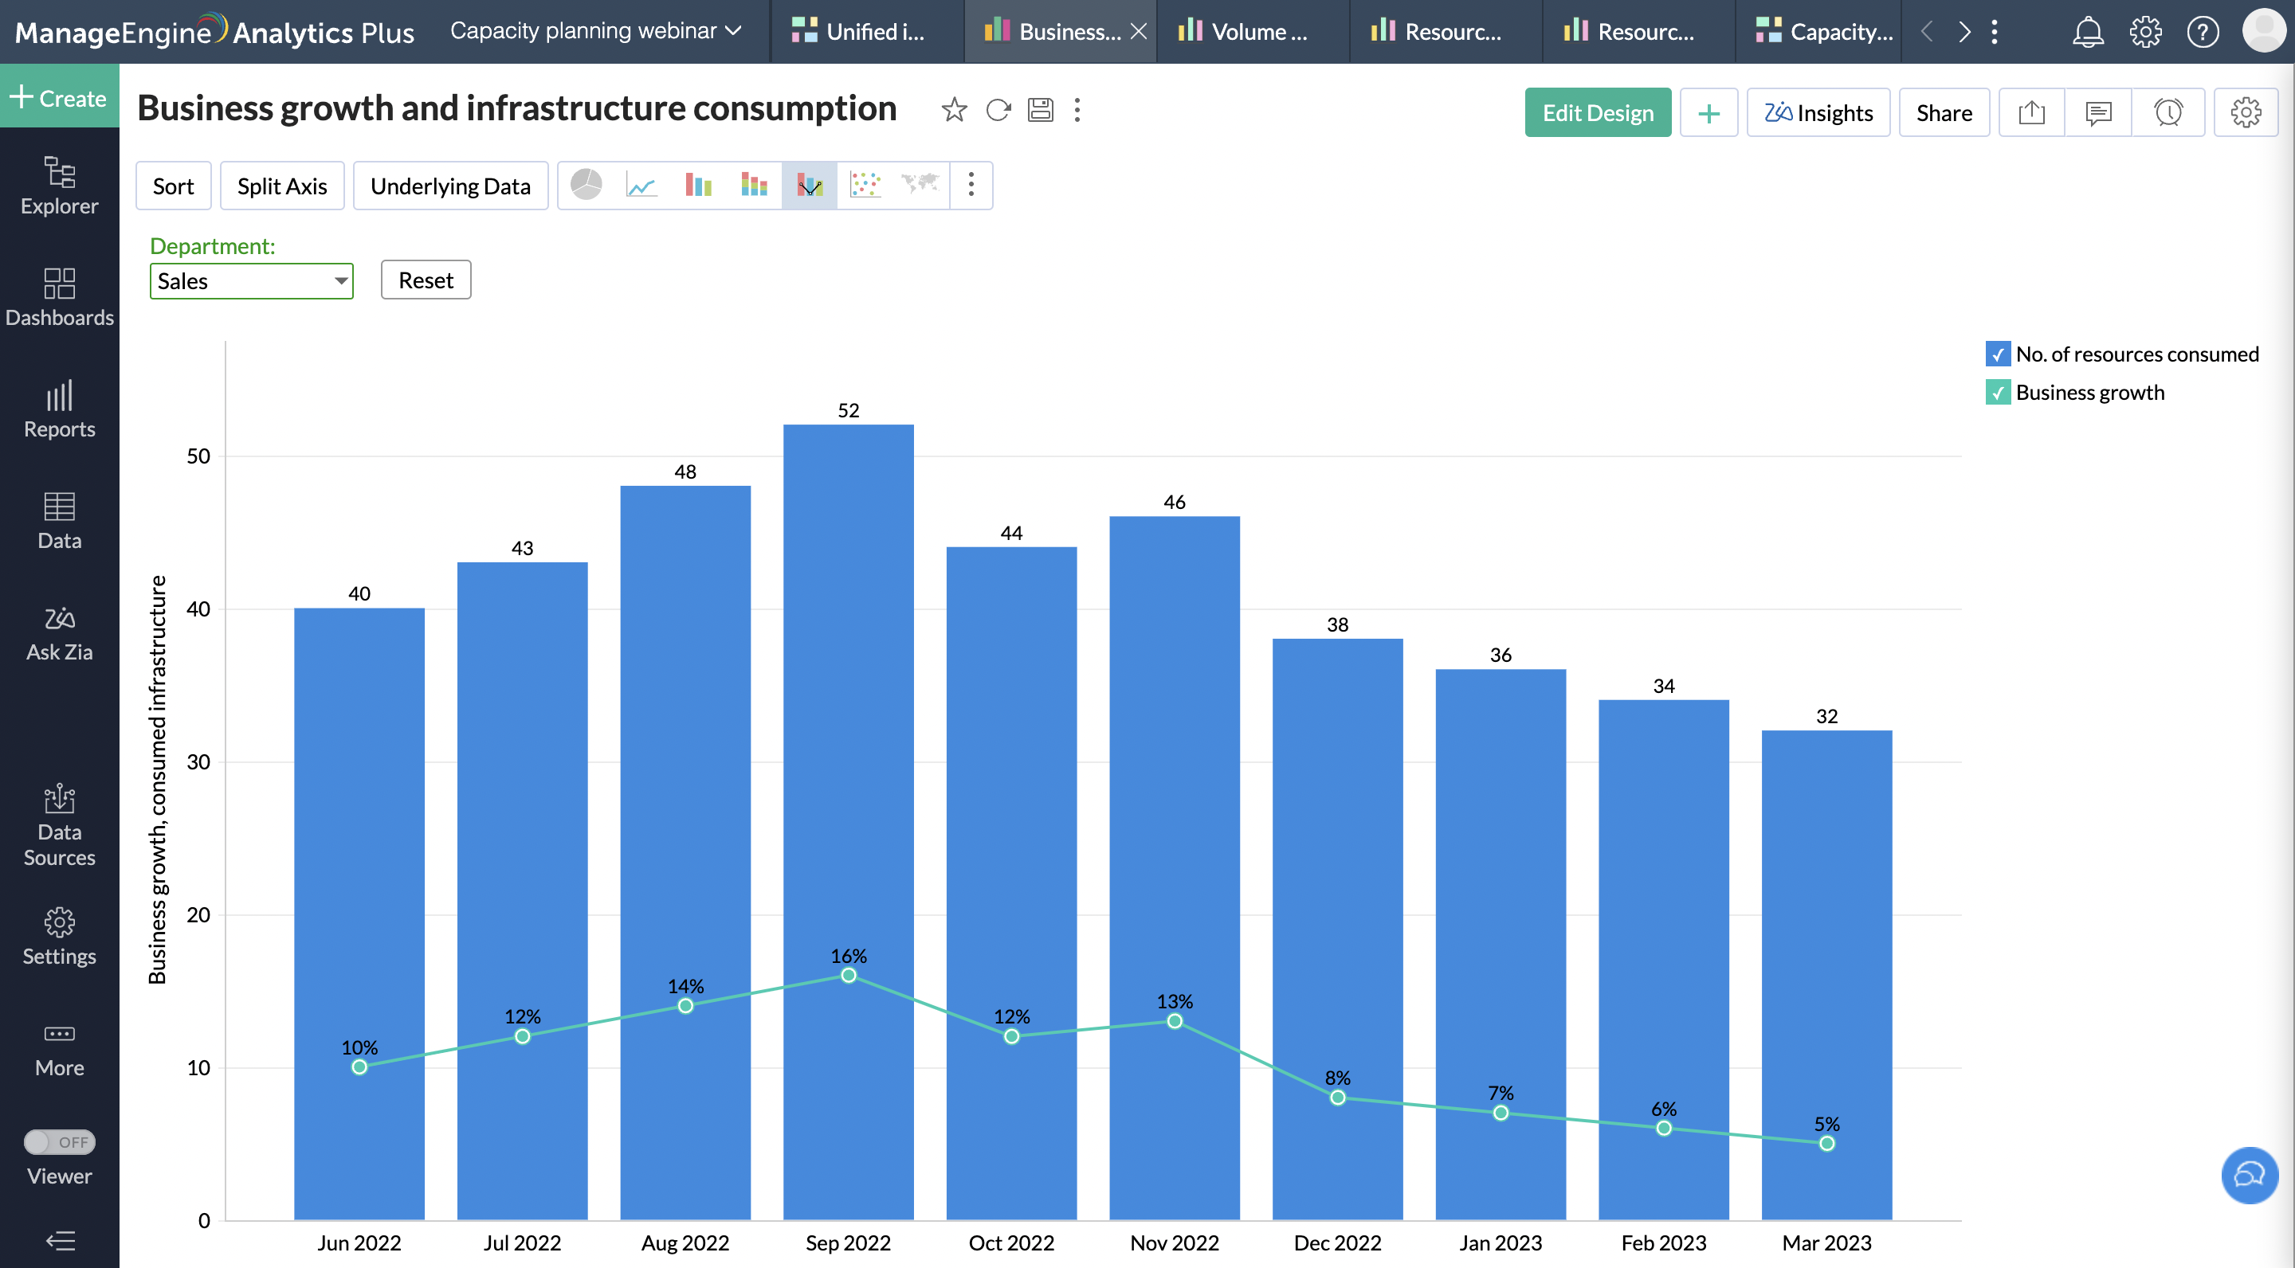Image resolution: width=2295 pixels, height=1268 pixels.
Task: Select the geo map chart icon
Action: pos(920,186)
